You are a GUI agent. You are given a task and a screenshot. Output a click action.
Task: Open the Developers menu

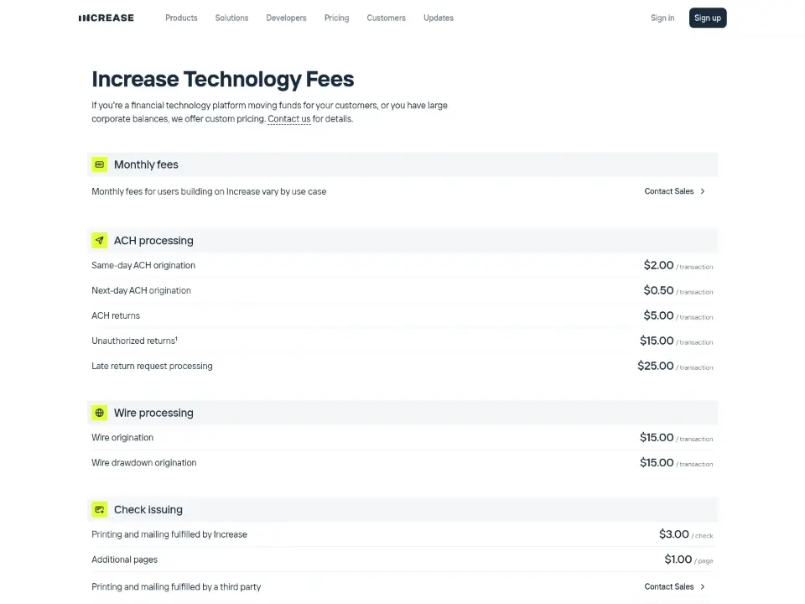(286, 18)
